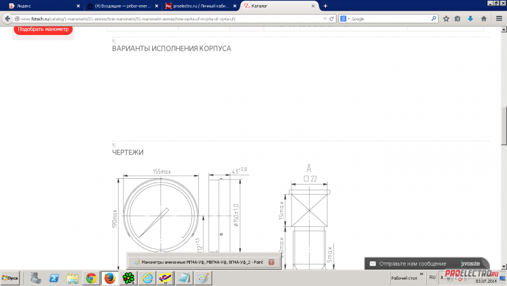507x286 pixels.
Task: Click the RU keyboard language indicator
Action: (432, 277)
